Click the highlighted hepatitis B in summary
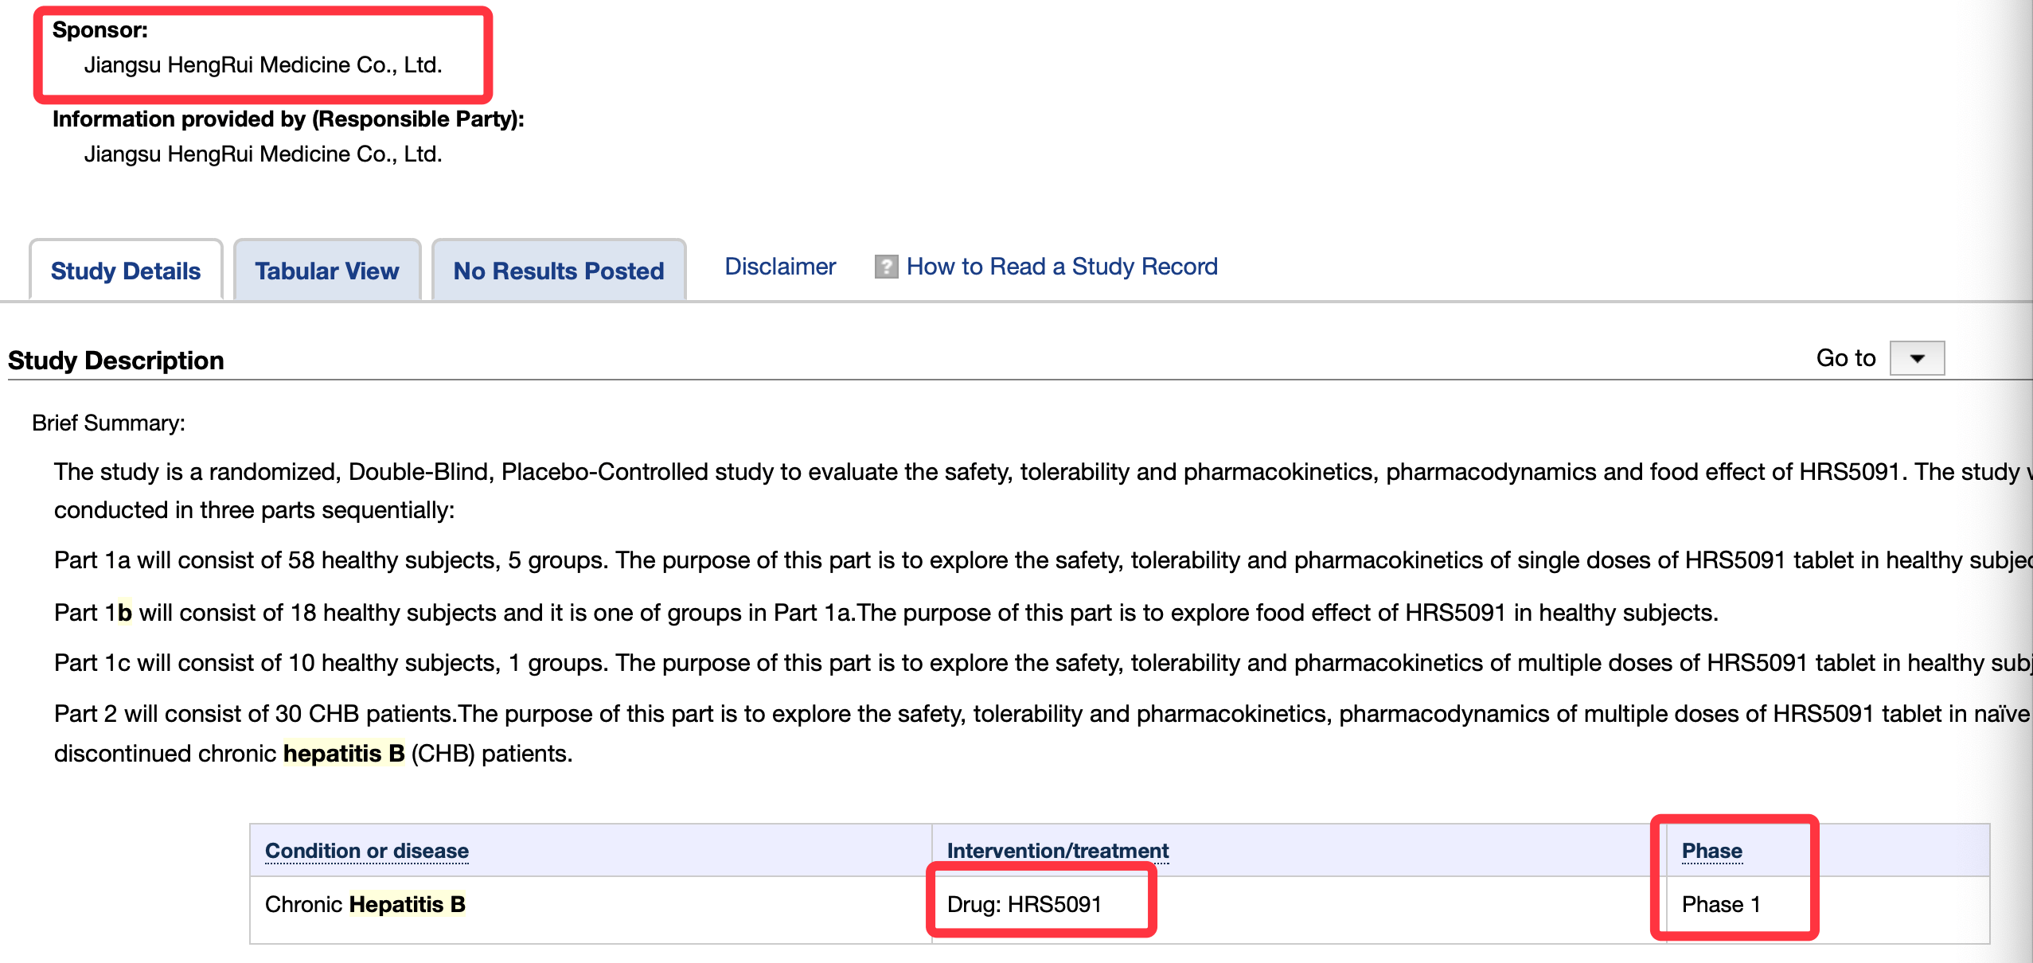2033x963 pixels. tap(344, 753)
